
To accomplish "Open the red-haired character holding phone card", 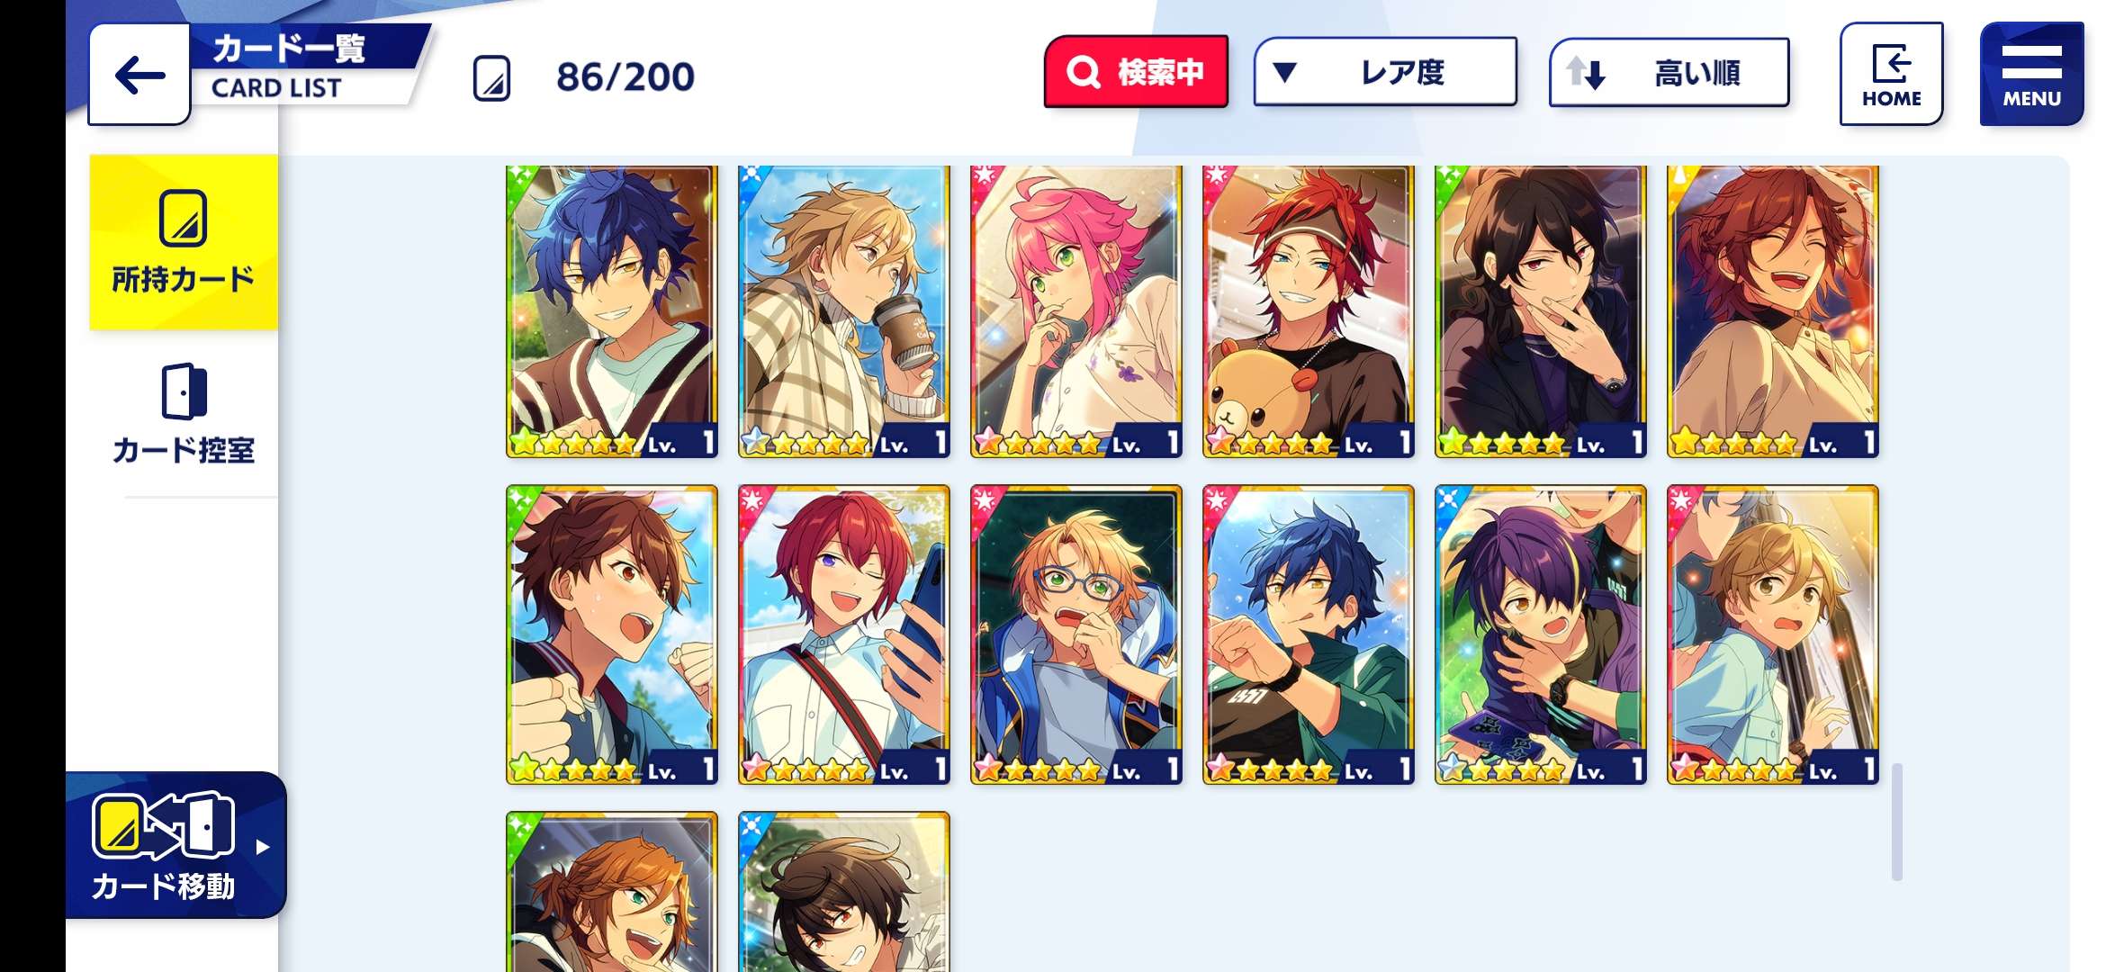I will pos(843,634).
